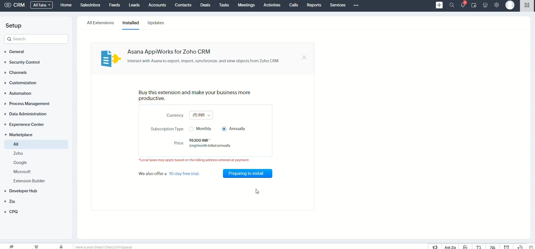The width and height of the screenshot is (535, 249).
Task: Open the All Tabs dropdown
Action: click(42, 5)
